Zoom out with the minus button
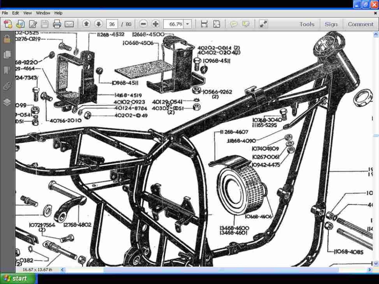Screen dimensions: 379x284 144,24
